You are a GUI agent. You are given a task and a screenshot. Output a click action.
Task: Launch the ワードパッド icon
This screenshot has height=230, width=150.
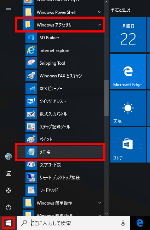tap(31, 190)
